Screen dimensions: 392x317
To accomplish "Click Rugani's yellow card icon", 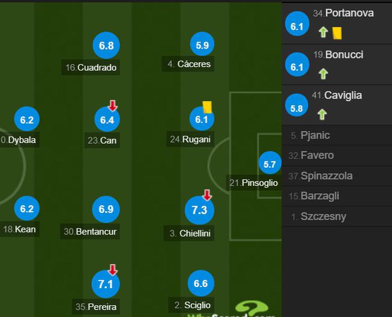I will [207, 107].
